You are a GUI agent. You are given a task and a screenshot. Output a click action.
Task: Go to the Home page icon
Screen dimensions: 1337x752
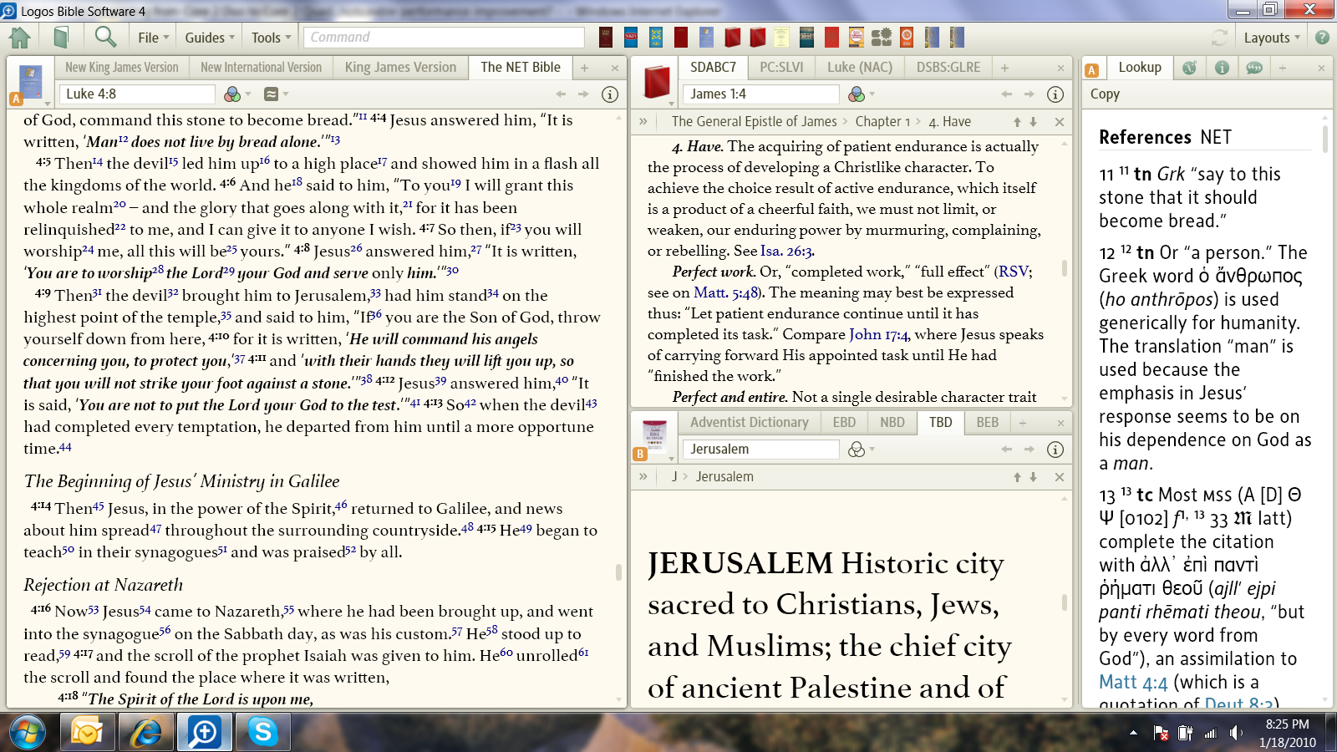pos(20,38)
